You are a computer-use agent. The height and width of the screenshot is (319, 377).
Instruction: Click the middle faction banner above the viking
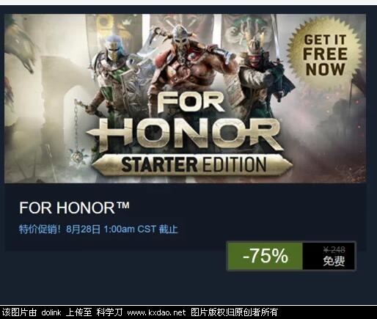click(x=182, y=22)
